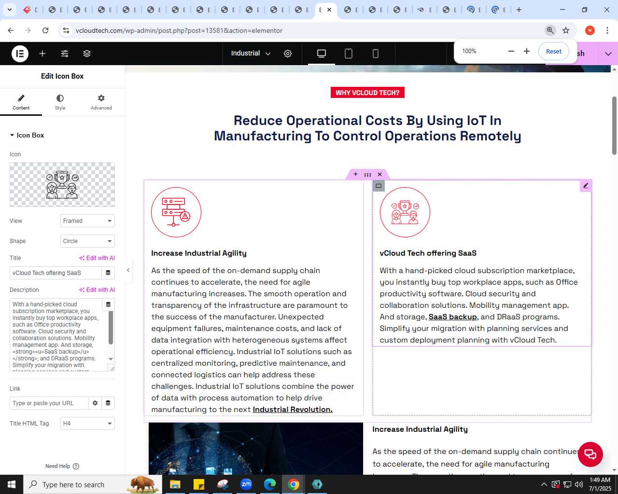Open page settings gear icon
This screenshot has width=618, height=494.
click(288, 54)
